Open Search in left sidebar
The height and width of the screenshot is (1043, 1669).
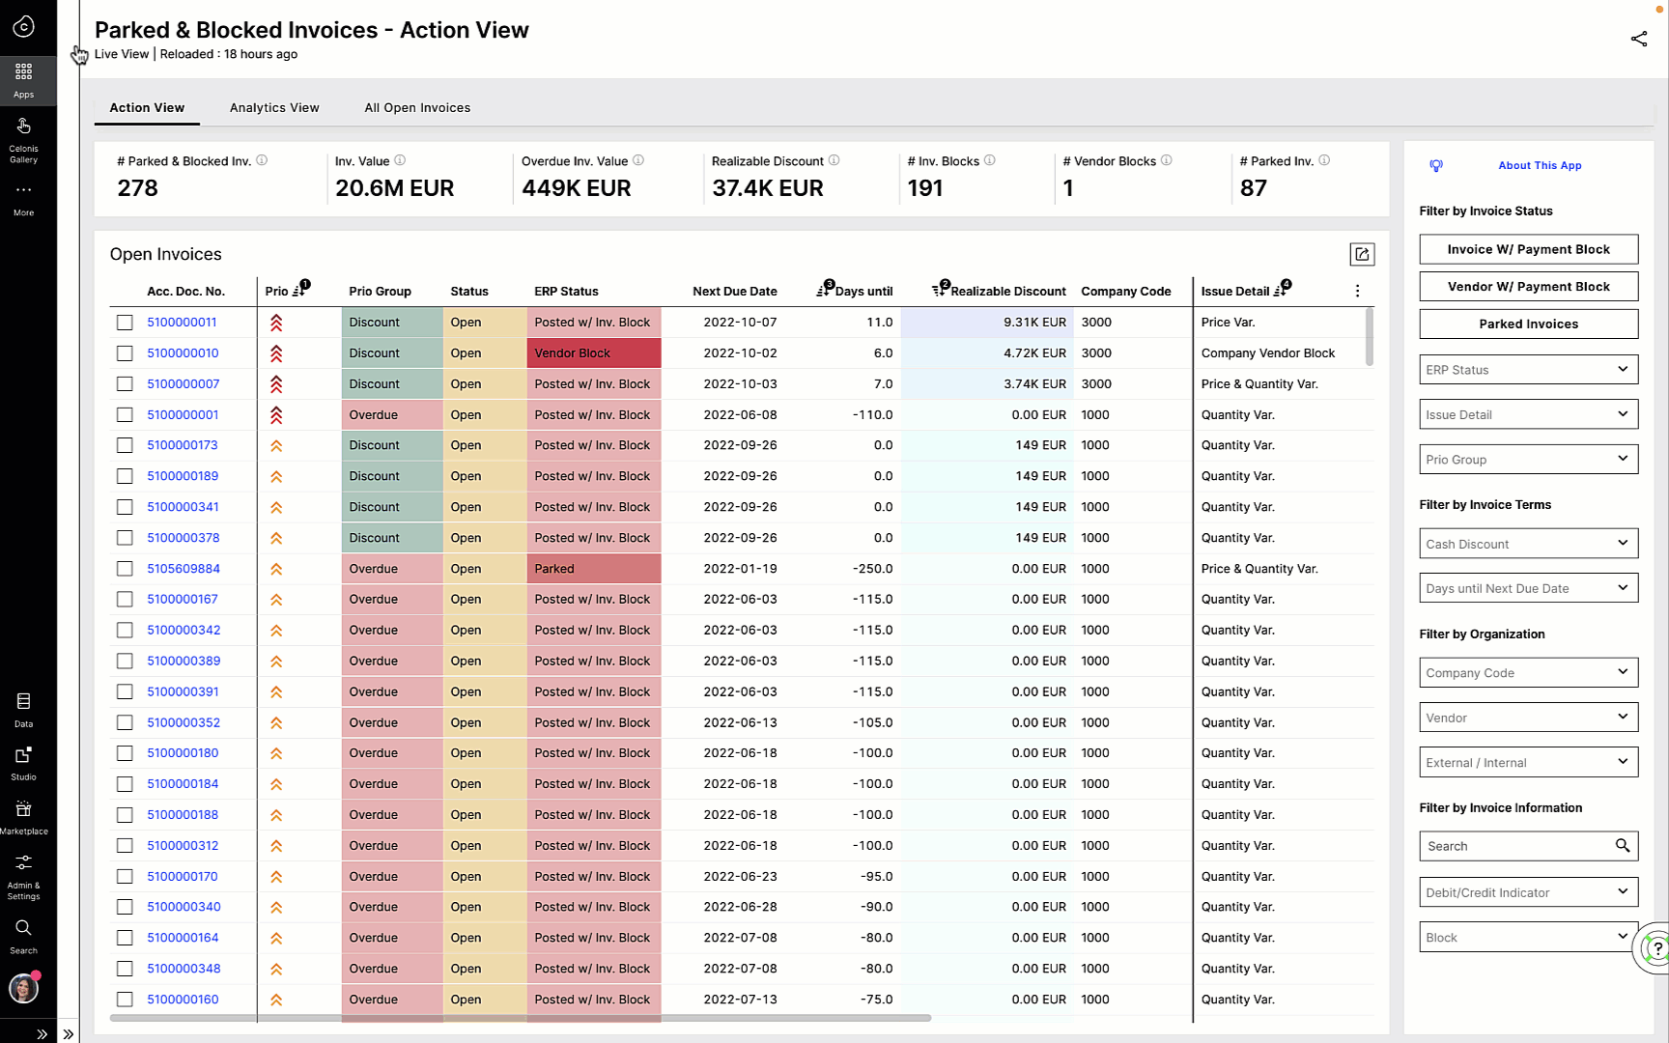coord(23,936)
